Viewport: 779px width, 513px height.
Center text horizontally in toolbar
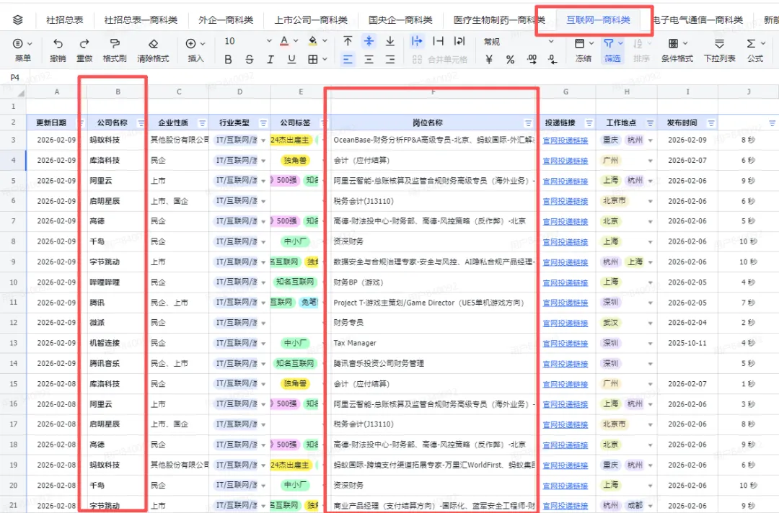click(x=369, y=60)
